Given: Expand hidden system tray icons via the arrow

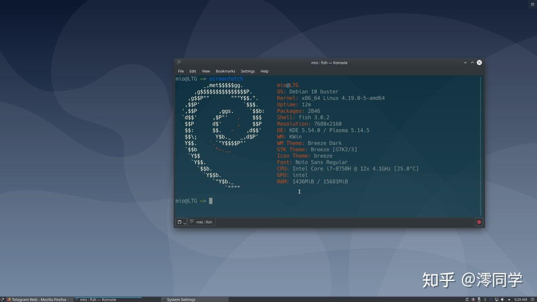Looking at the screenshot, I should 509,299.
